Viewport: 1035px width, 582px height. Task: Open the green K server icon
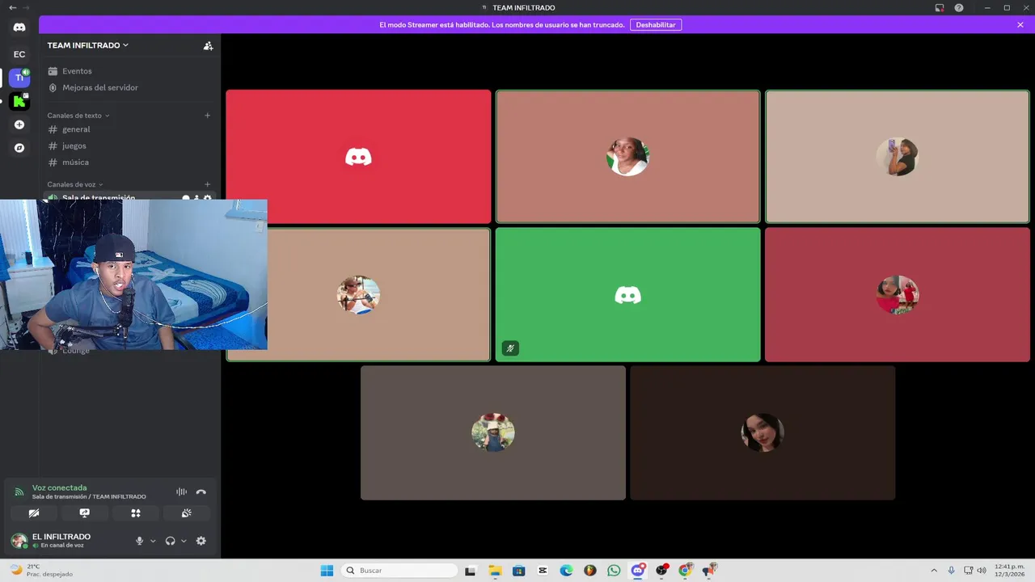[x=19, y=101]
